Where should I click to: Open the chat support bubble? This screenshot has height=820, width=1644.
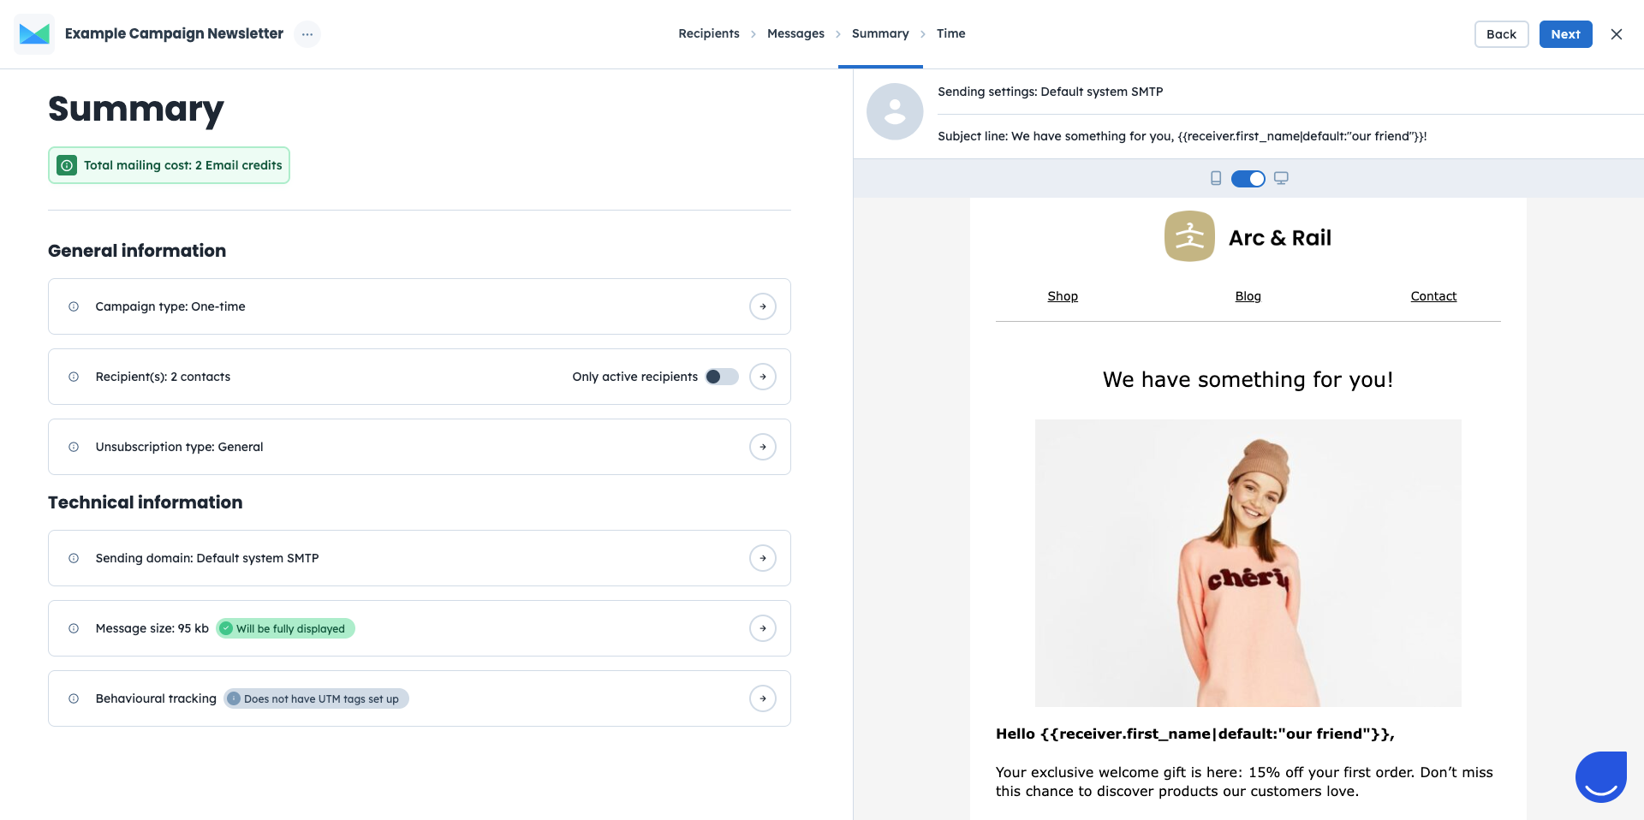click(1601, 777)
